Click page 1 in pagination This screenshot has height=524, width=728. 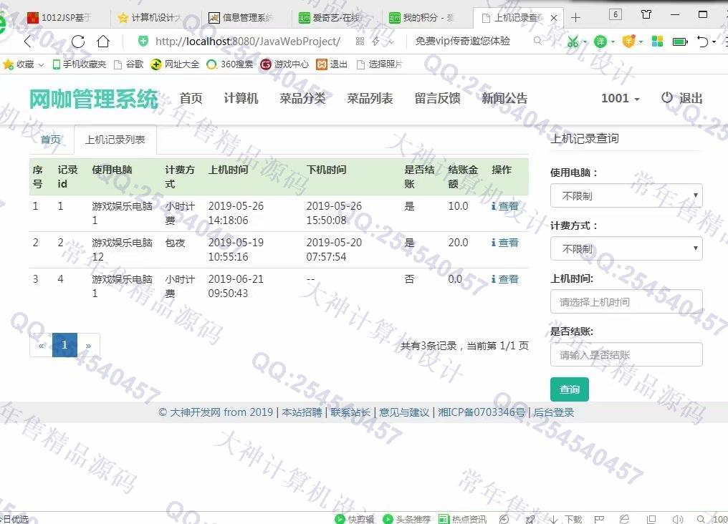[x=64, y=345]
